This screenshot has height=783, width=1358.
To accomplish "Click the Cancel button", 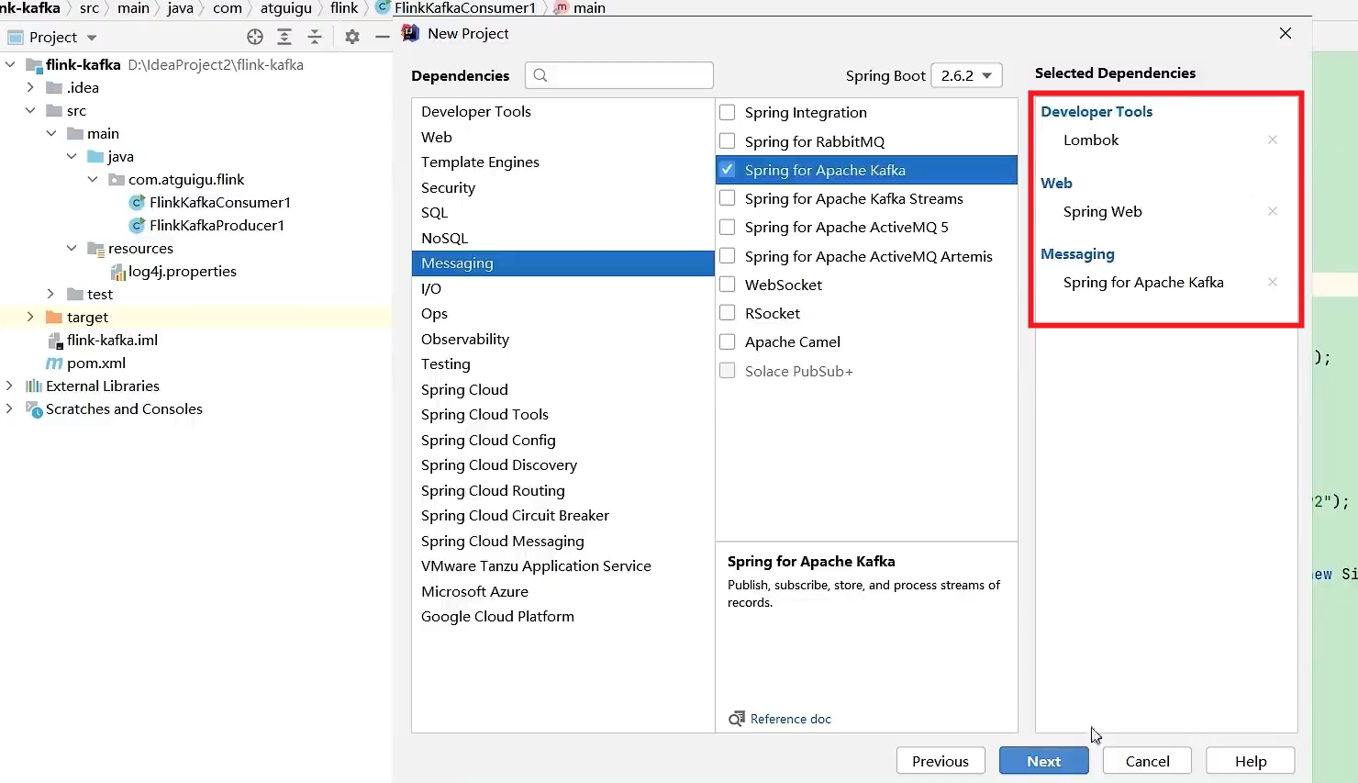I will point(1147,761).
